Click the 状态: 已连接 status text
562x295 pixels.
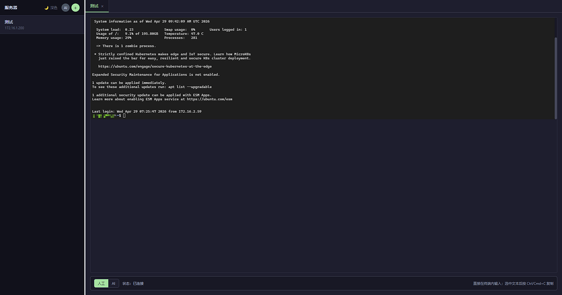[x=133, y=283]
